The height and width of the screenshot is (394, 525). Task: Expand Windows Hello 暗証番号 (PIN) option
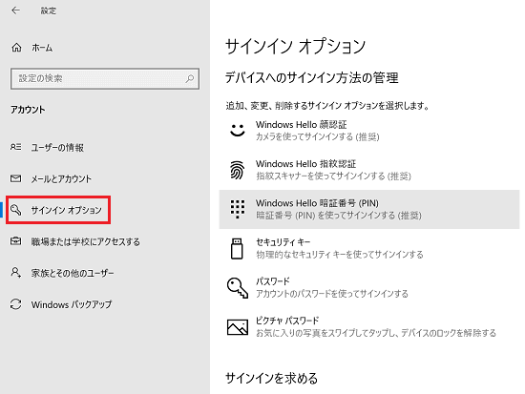[369, 209]
